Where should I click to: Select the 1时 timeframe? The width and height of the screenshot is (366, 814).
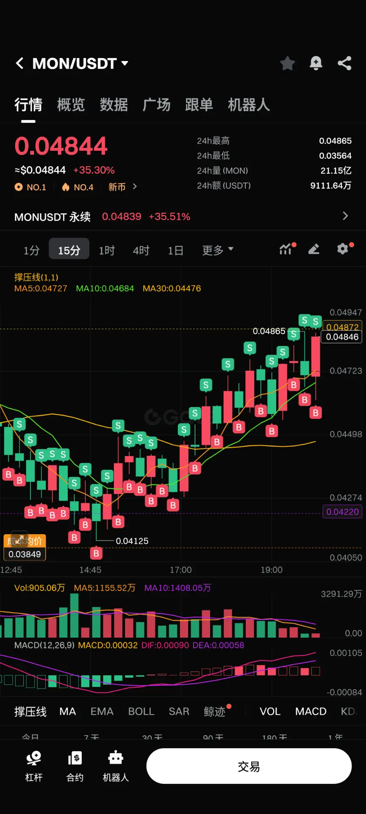[x=107, y=250]
